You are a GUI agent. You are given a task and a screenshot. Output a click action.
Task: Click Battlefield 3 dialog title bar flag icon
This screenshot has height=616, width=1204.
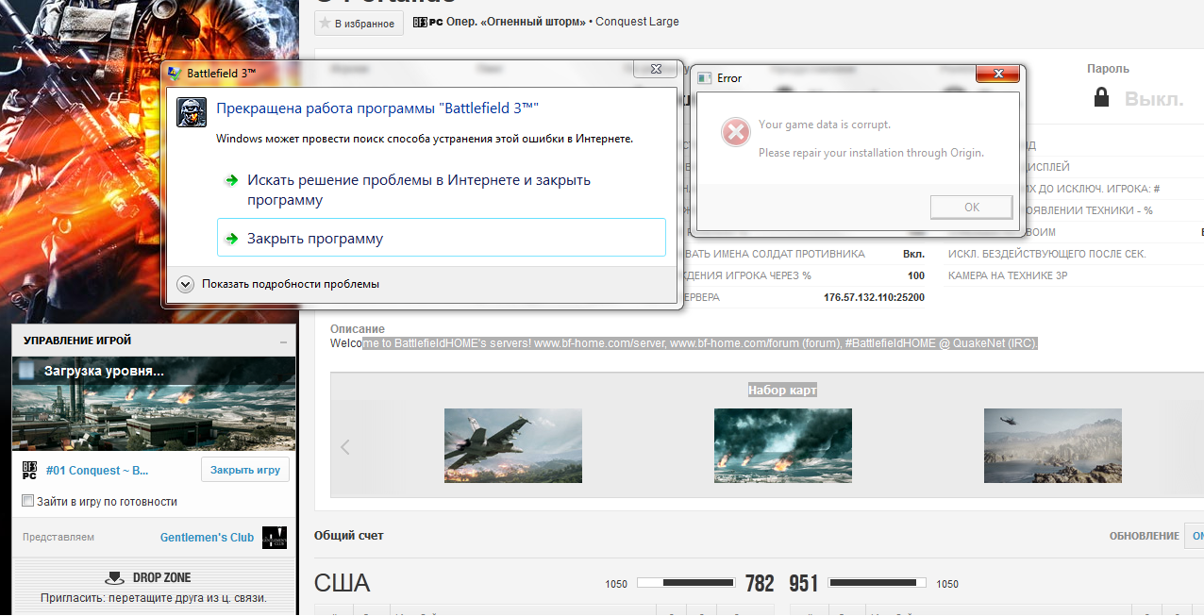(175, 73)
